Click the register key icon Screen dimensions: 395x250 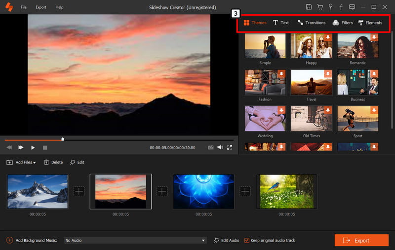330,7
